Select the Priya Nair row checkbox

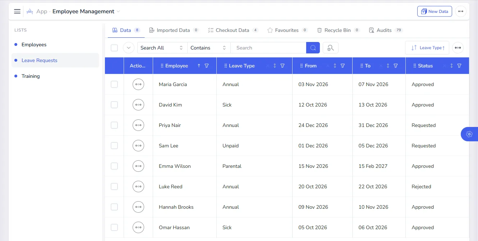[114, 125]
